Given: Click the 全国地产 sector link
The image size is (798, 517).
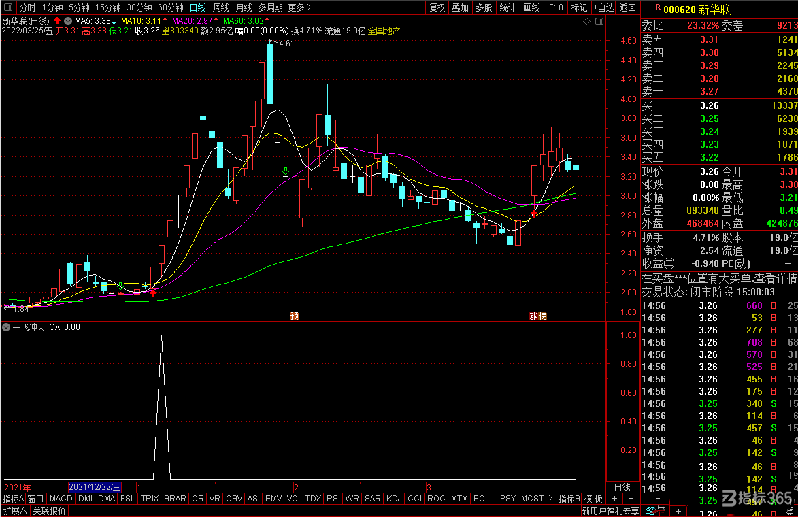Looking at the screenshot, I should [384, 31].
